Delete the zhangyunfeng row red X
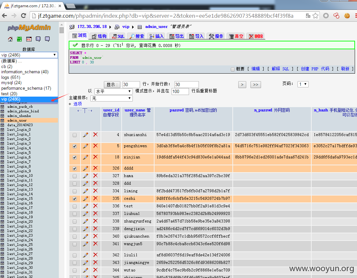The width and height of the screenshot is (357, 278). [x=95, y=221]
